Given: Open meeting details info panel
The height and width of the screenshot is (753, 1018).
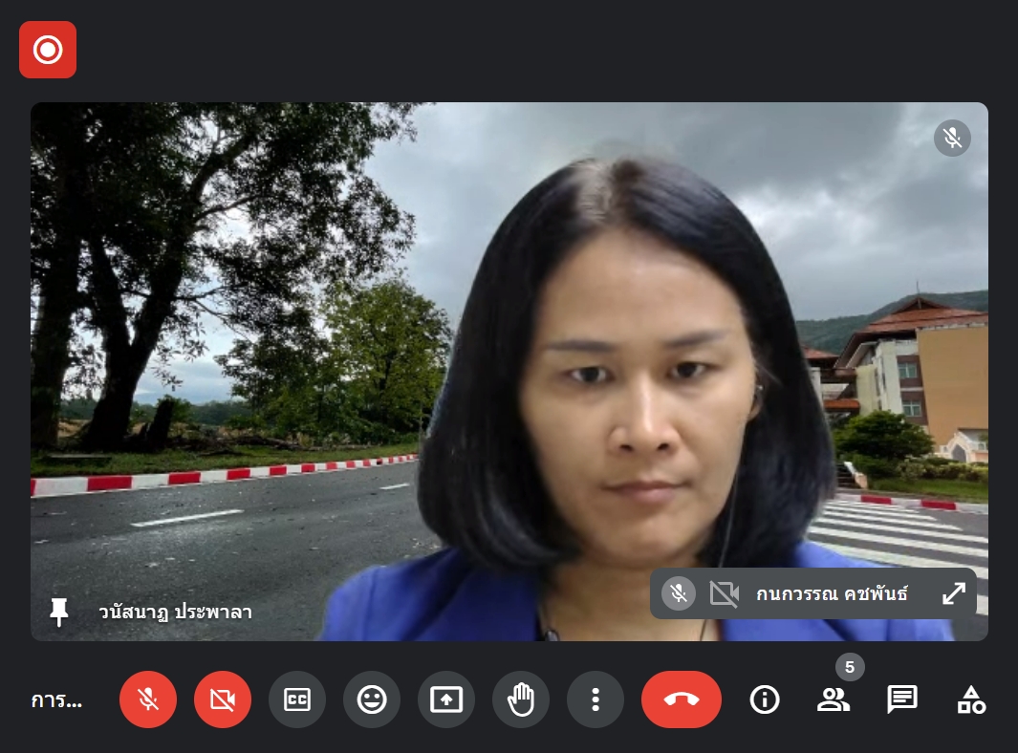Looking at the screenshot, I should 765,699.
